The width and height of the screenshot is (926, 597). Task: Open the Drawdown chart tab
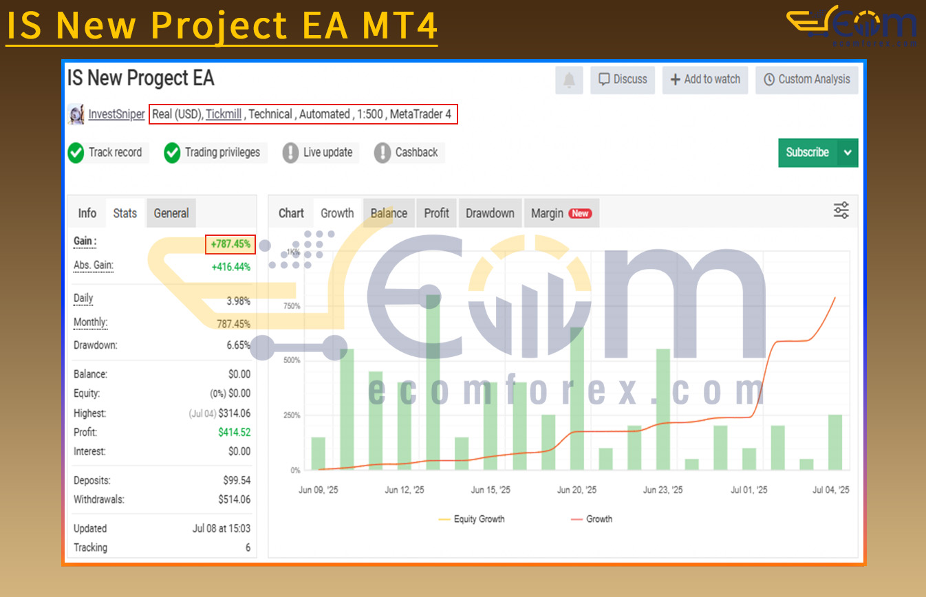click(490, 213)
